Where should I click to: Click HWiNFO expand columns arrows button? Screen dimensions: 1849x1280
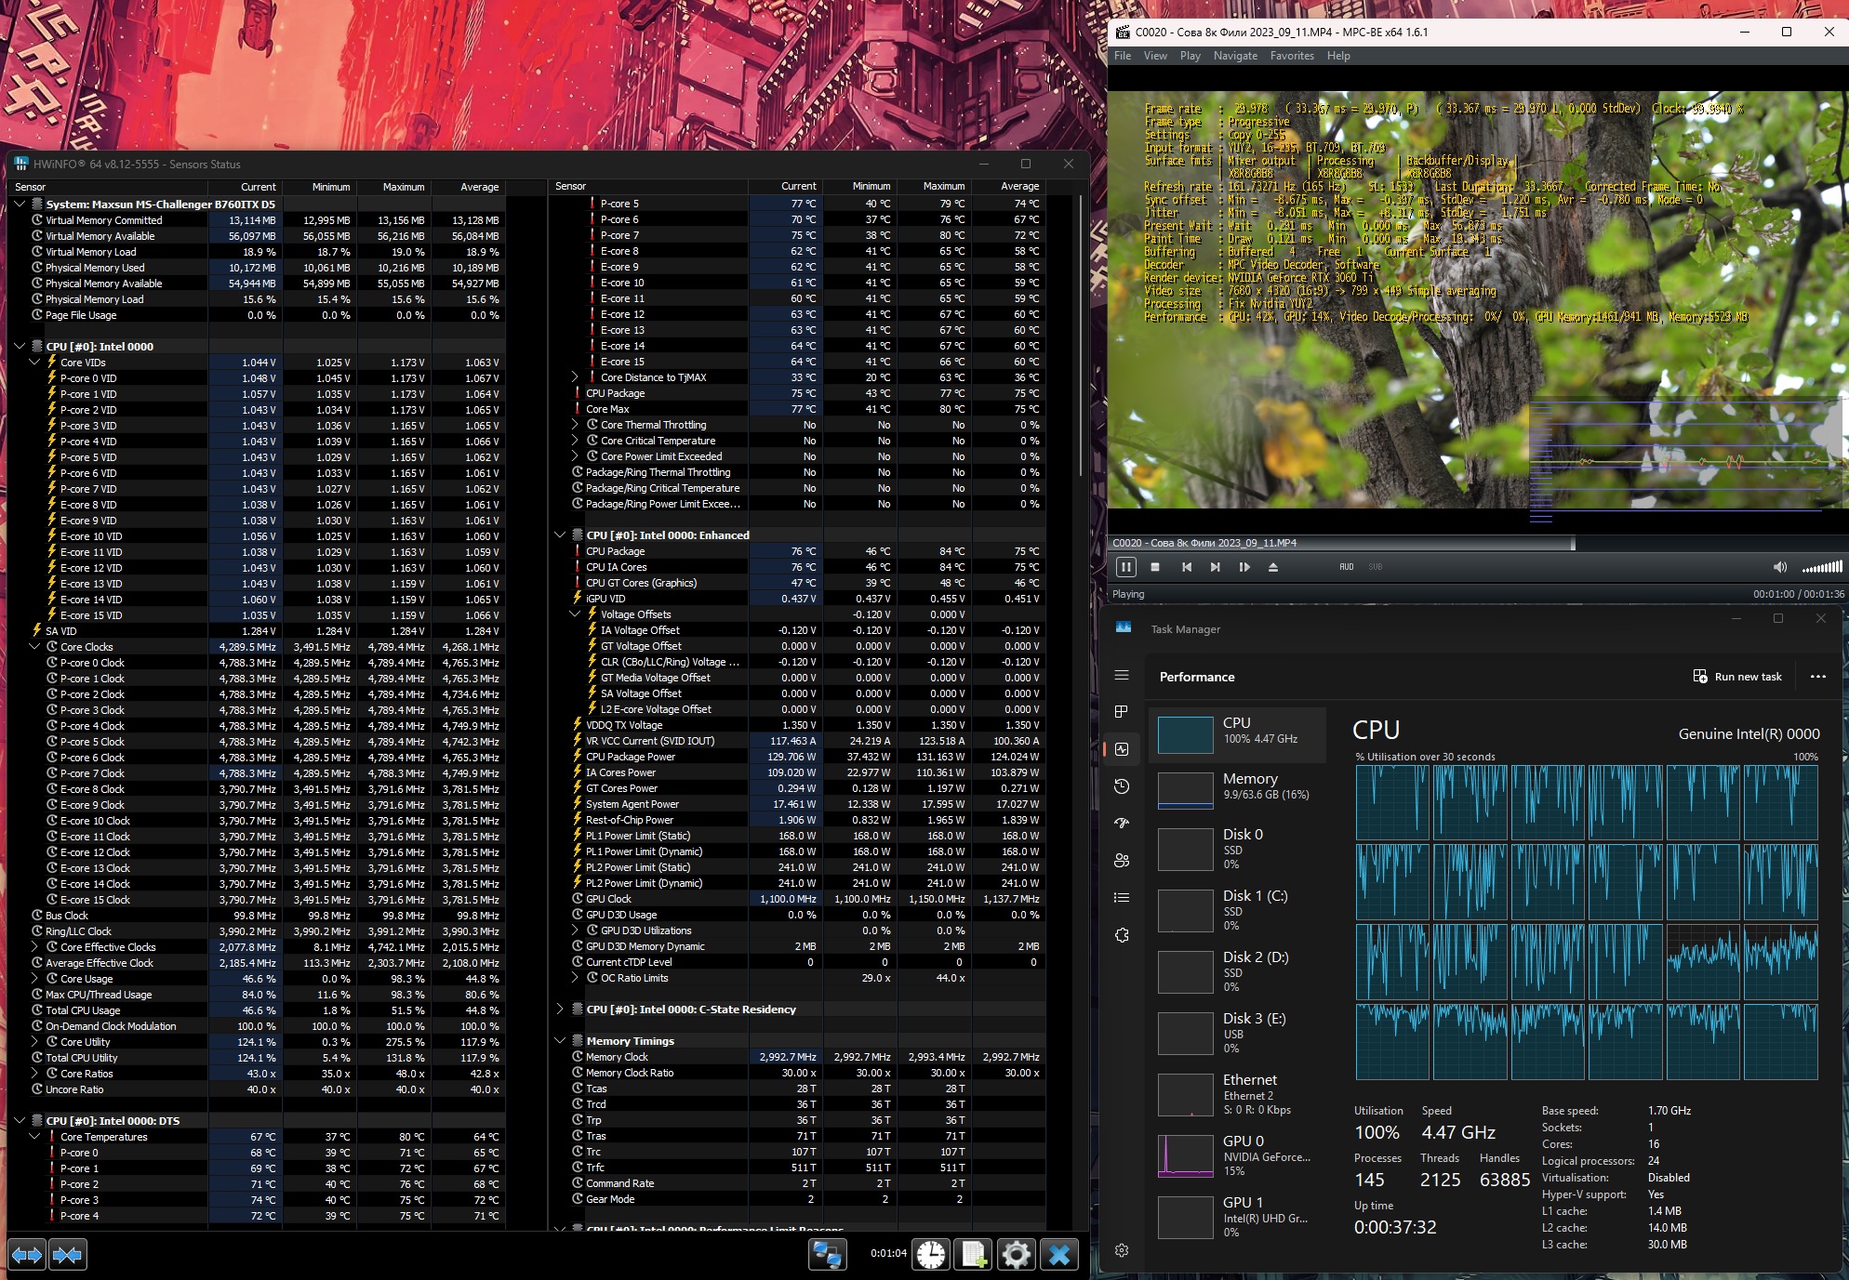(27, 1255)
